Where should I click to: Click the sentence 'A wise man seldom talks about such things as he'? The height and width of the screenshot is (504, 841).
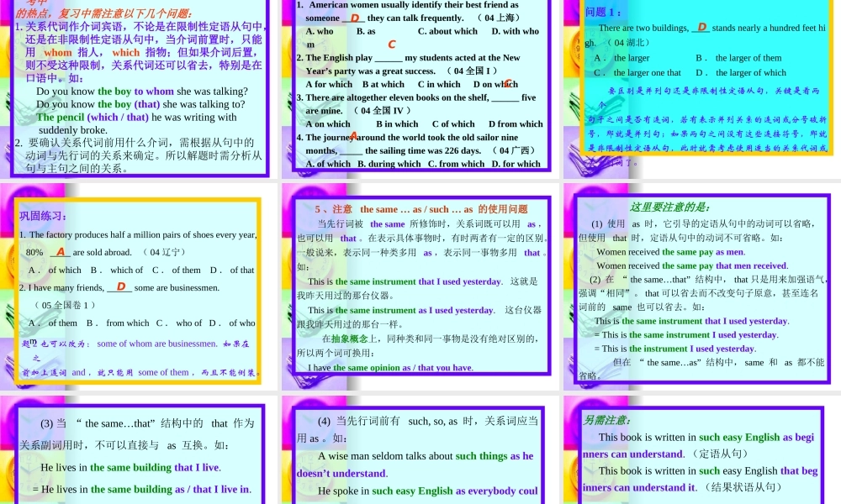tap(426, 456)
